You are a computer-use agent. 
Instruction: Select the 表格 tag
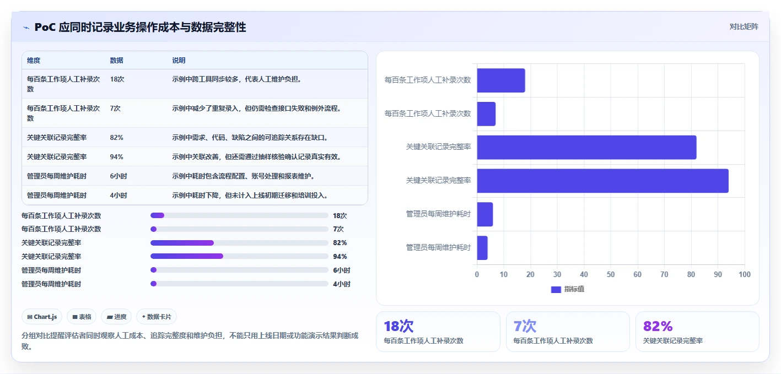[x=82, y=317]
